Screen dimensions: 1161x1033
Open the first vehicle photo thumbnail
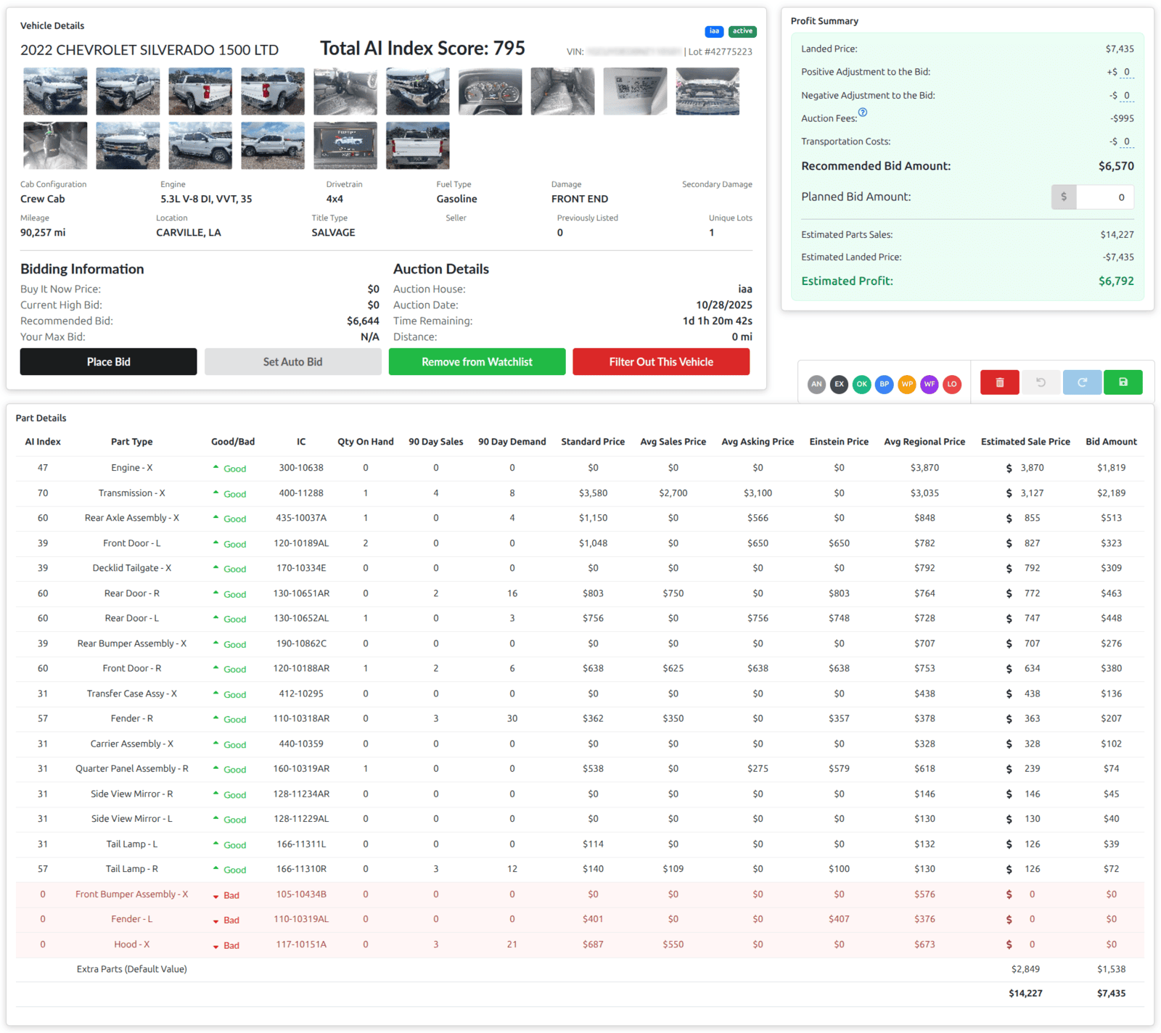(55, 91)
